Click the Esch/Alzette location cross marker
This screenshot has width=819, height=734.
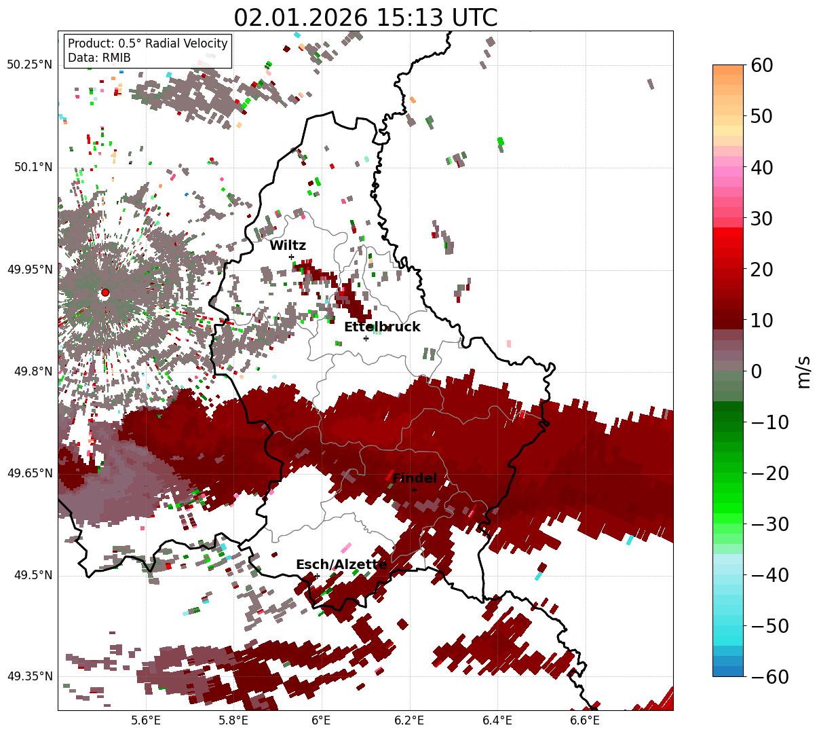tap(317, 576)
